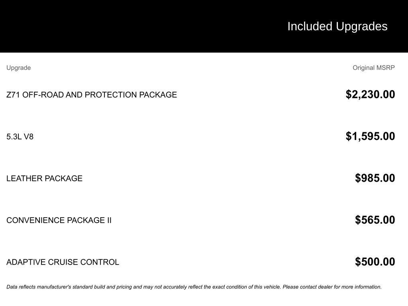Viewport: 408px width, 306px height.
Task: Click Please contact dealer for more information
Action: (x=332, y=287)
